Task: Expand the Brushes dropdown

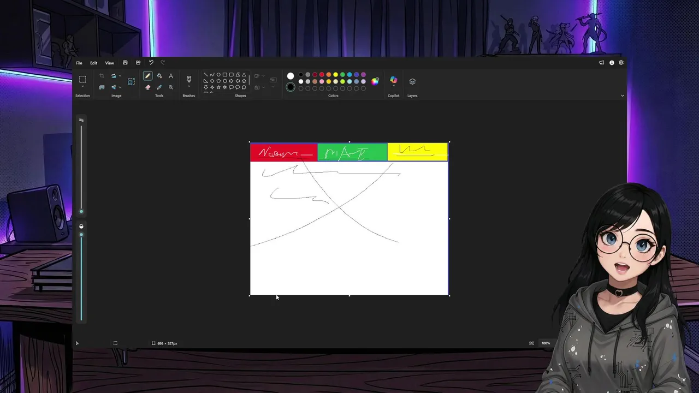Action: pos(189,86)
